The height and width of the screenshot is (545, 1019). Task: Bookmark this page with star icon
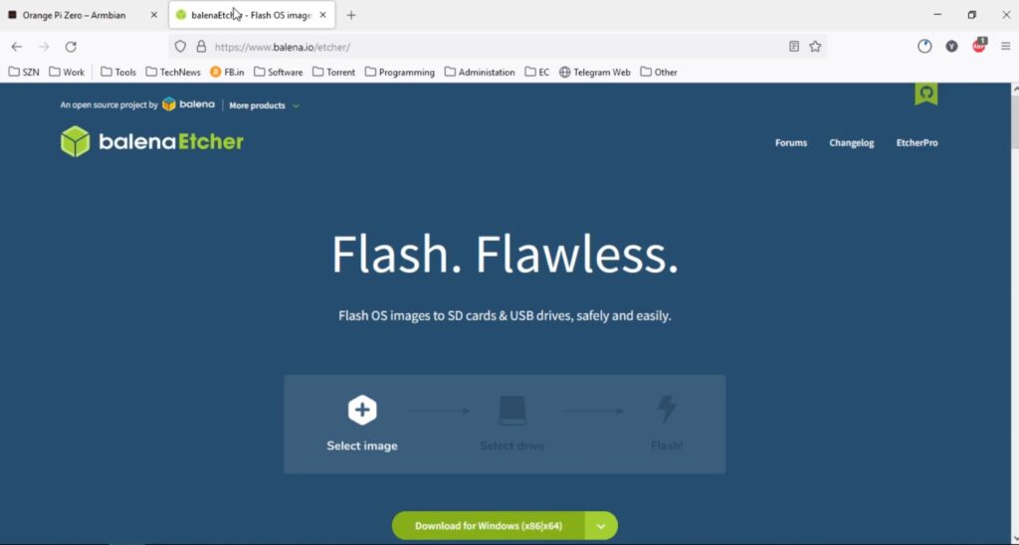click(815, 47)
